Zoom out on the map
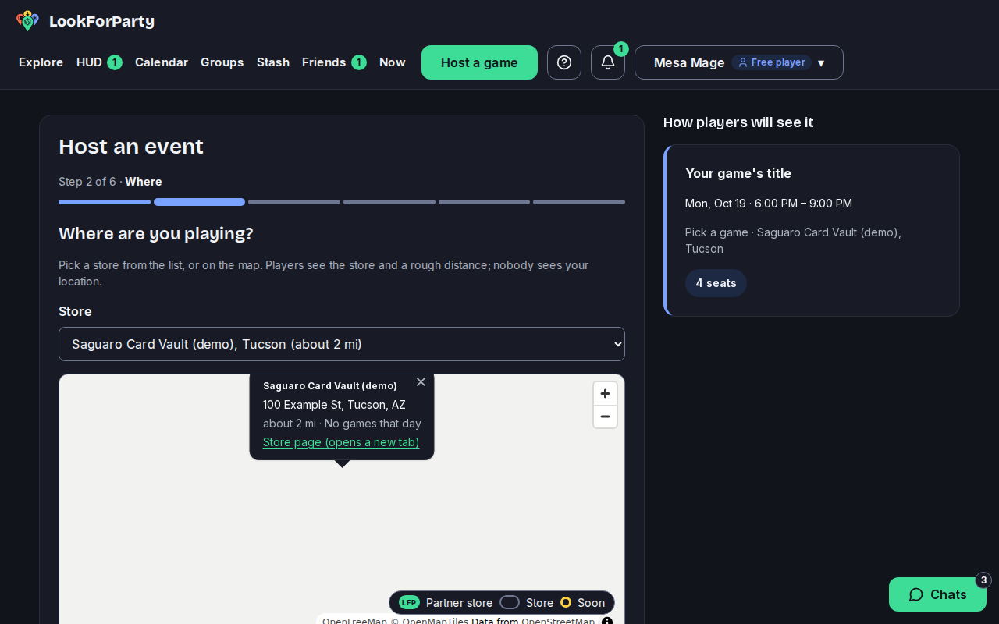This screenshot has height=624, width=999. (x=605, y=417)
